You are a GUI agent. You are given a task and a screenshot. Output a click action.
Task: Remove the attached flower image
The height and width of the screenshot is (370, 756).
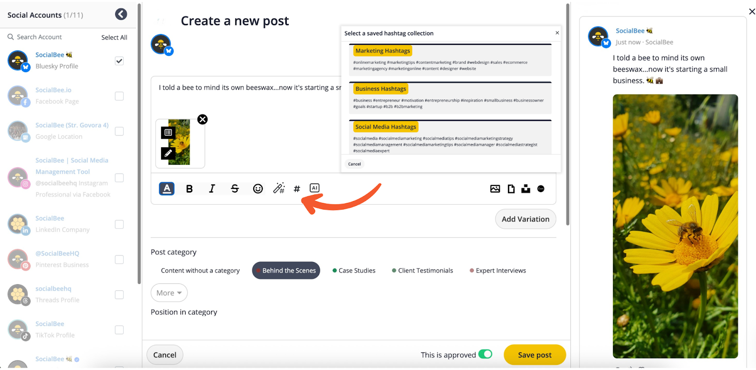pyautogui.click(x=202, y=119)
